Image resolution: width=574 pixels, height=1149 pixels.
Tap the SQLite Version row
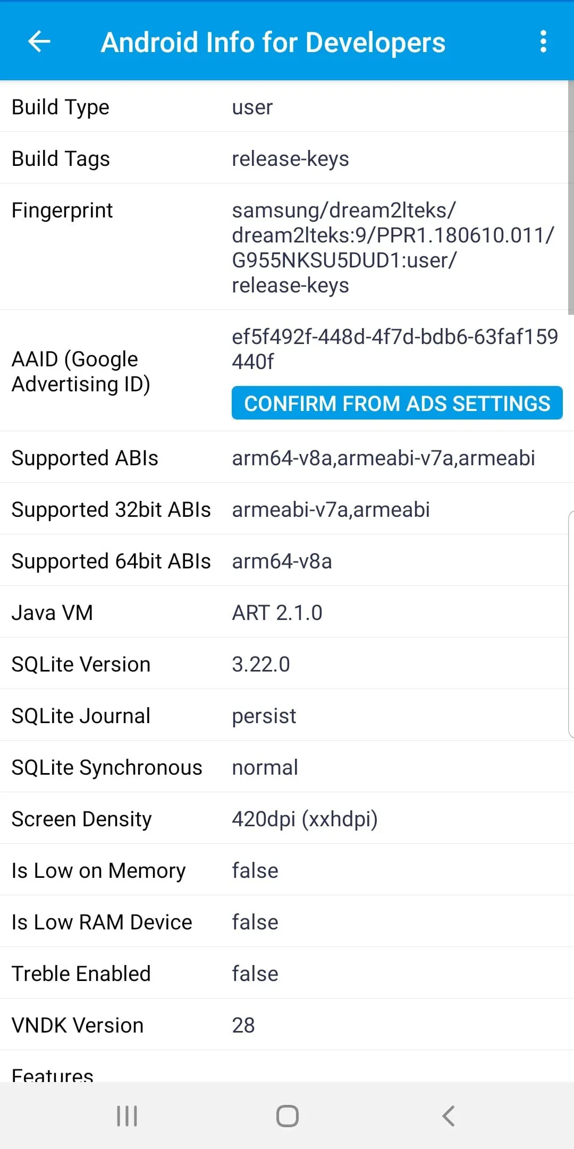tap(287, 664)
